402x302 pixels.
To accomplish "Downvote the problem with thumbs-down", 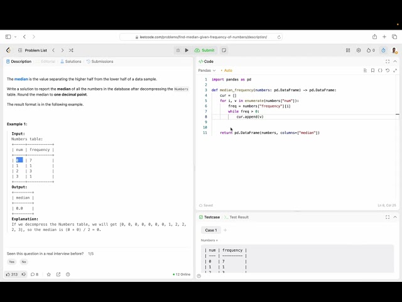I will coord(24,274).
